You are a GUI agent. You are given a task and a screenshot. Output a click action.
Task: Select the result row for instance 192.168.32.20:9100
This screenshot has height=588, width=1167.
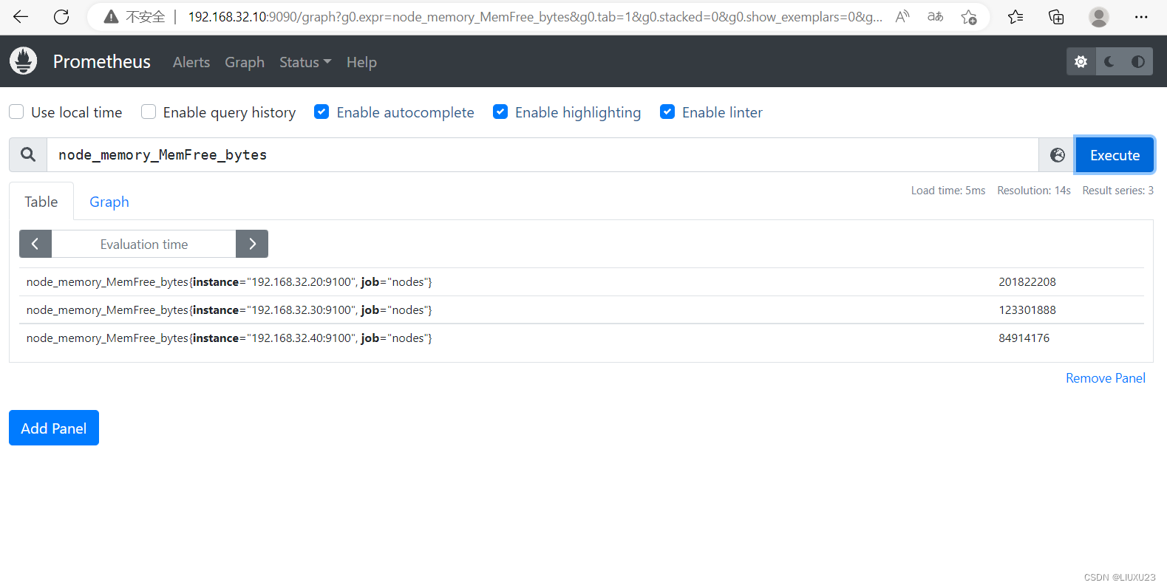pos(582,282)
